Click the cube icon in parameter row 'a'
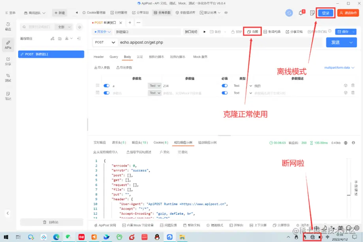The image size is (363, 242). click(346, 85)
